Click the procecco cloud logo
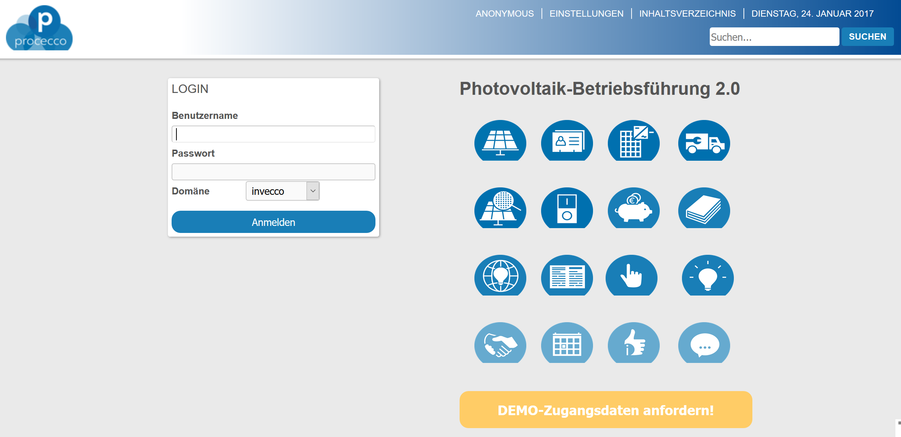Image resolution: width=901 pixels, height=437 pixels. point(39,28)
